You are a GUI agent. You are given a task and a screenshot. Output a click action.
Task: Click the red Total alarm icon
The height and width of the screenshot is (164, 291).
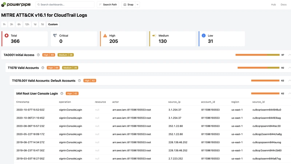click(x=7, y=36)
